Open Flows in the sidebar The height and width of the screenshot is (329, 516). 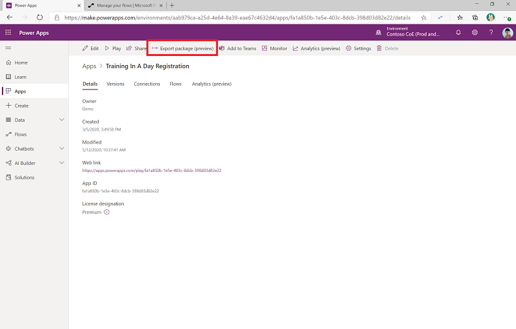pyautogui.click(x=34, y=135)
